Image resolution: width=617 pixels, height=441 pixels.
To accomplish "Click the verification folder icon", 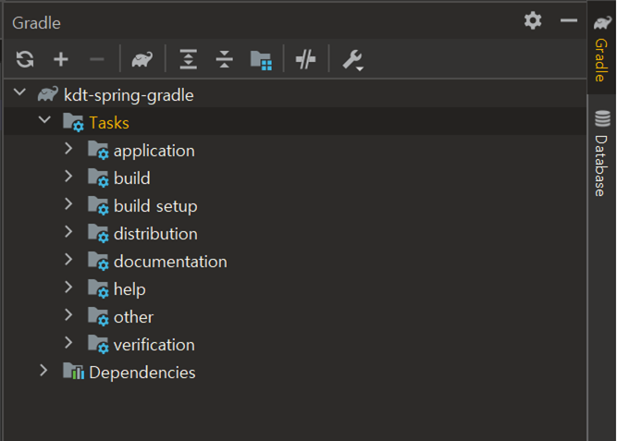I will [98, 344].
